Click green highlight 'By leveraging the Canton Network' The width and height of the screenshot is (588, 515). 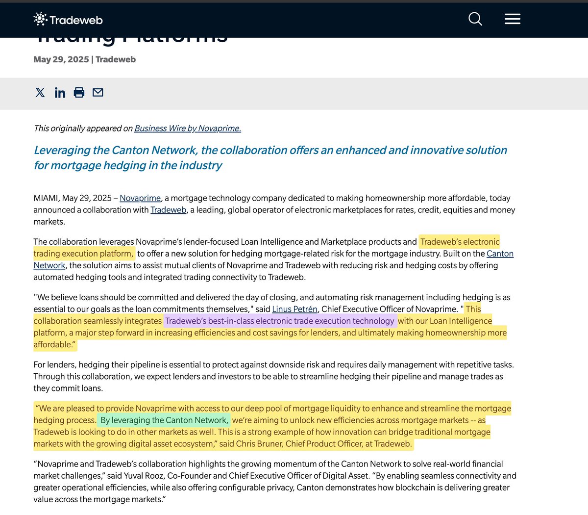point(164,420)
